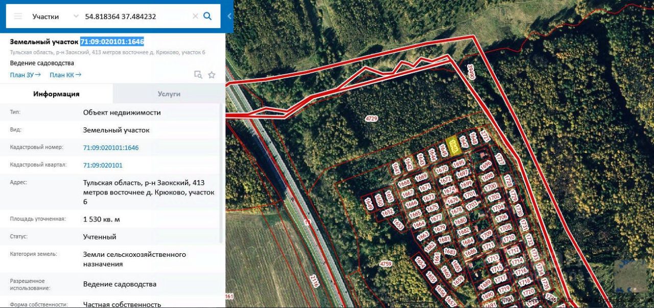Click into the coordinates search field
Screen dimensions: 654x308
136,16
